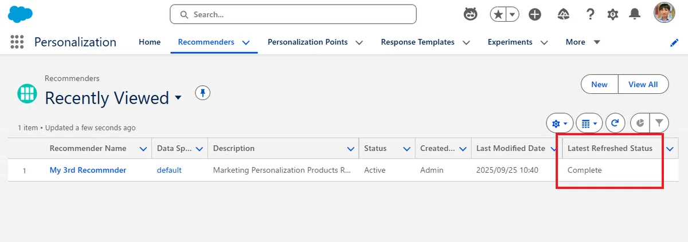The width and height of the screenshot is (688, 242).
Task: Click the pencil icon to edit navigation
Action: coord(674,43)
